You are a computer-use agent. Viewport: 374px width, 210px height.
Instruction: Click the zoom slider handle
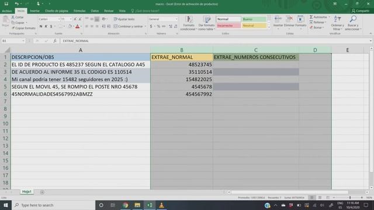tap(350, 198)
